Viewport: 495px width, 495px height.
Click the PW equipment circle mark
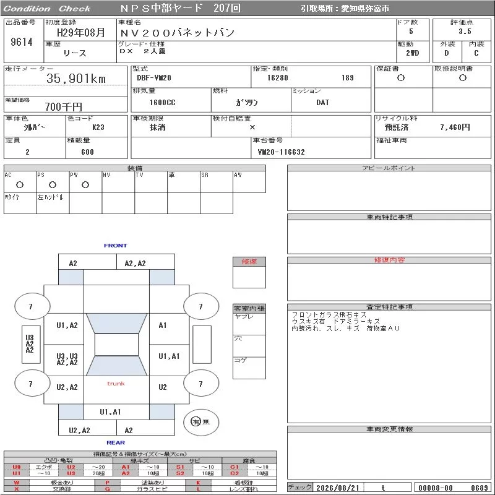pos(85,184)
